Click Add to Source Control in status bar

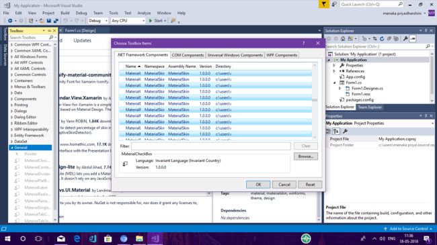pos(408,229)
